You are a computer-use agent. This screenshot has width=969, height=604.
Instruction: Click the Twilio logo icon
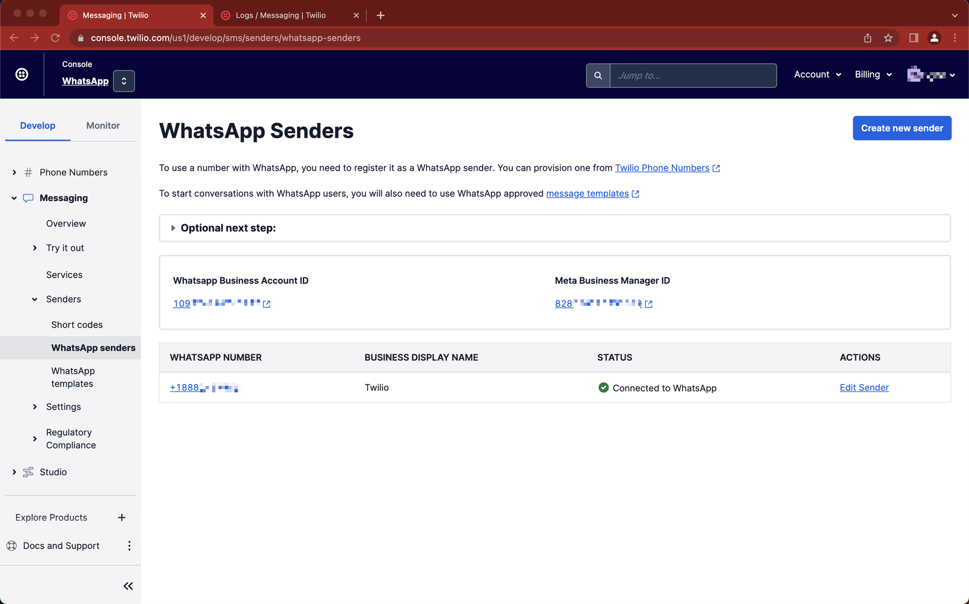[22, 74]
